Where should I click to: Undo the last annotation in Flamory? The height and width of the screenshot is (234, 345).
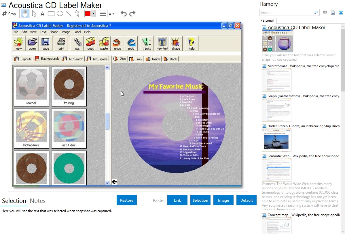pyautogui.click(x=124, y=14)
